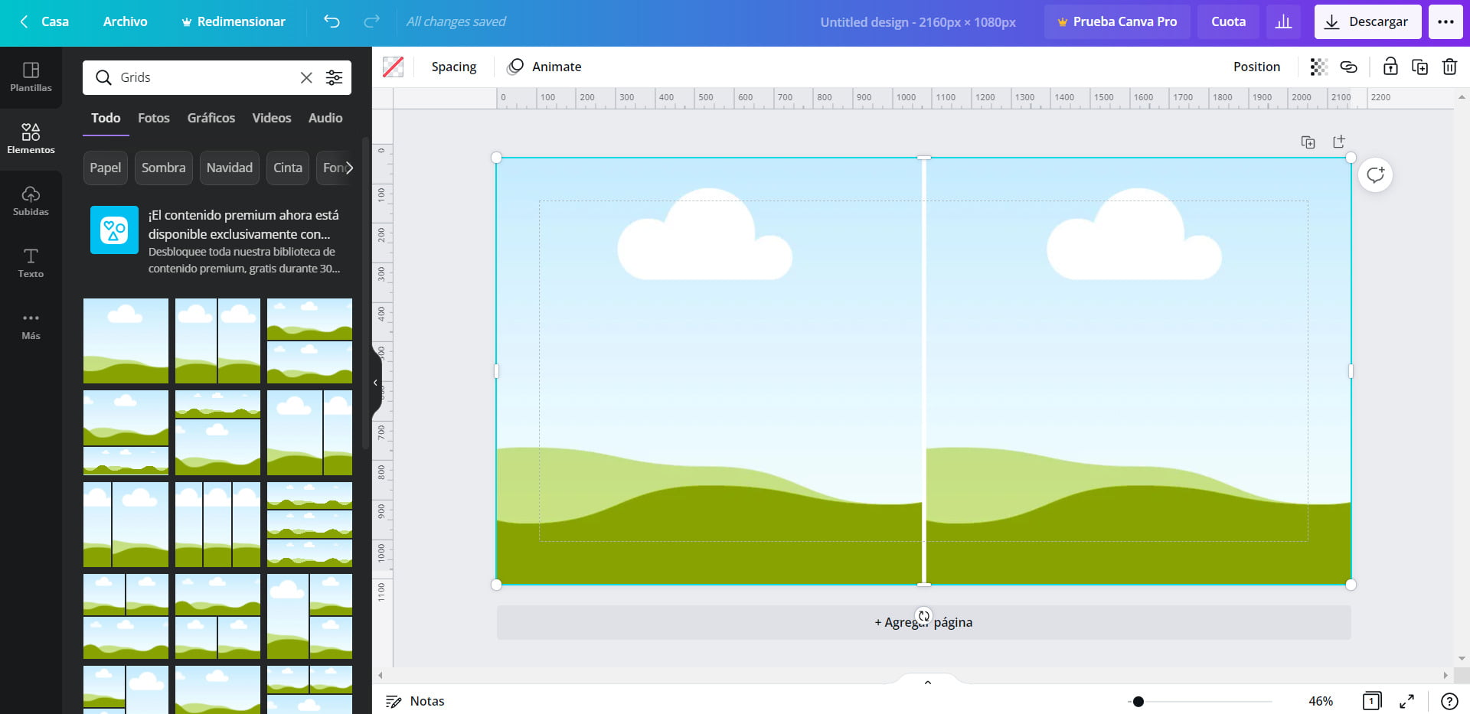Switch to the Videos tab
Screen dimensions: 1470x714
(x=272, y=119)
